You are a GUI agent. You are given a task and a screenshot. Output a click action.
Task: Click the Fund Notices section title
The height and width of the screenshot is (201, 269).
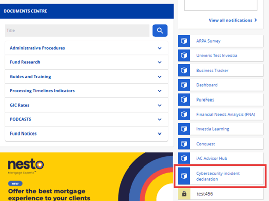[23, 133]
